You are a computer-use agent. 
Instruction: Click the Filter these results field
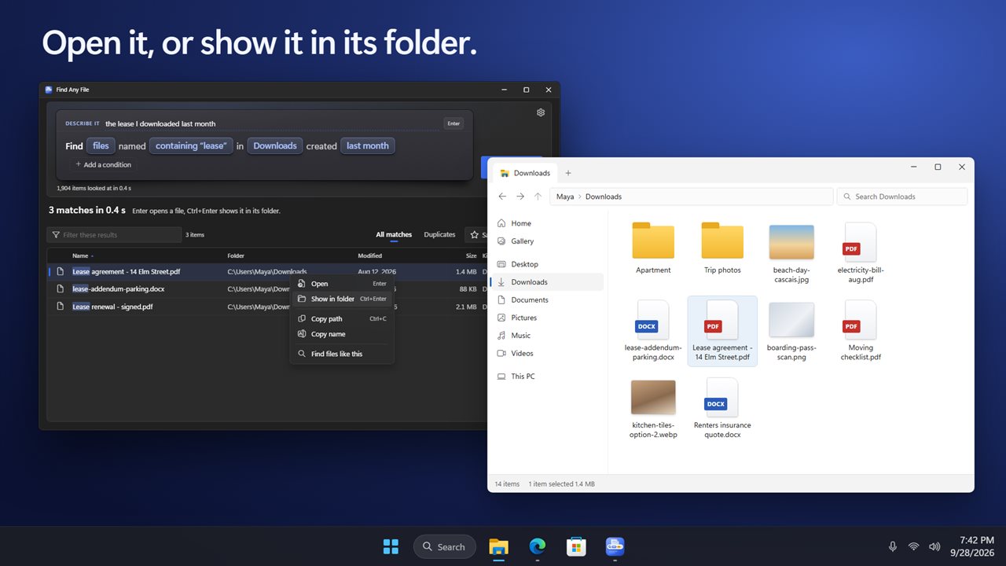pyautogui.click(x=115, y=235)
